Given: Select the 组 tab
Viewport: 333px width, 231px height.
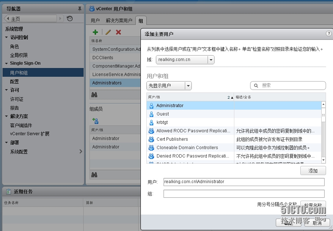Looking at the screenshot, I should point(140,21).
